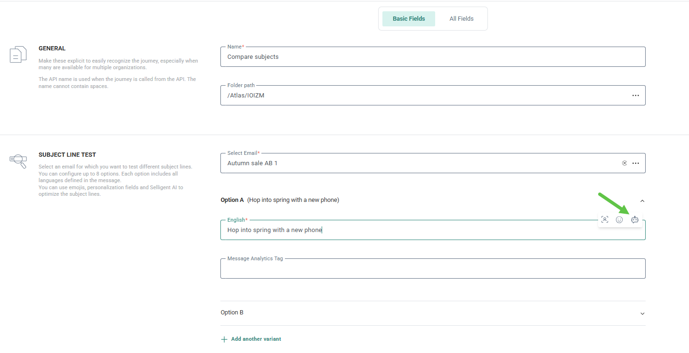Click the plus icon beside Add another variant

click(x=224, y=339)
